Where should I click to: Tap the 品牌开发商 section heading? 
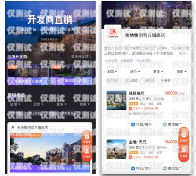(17, 57)
